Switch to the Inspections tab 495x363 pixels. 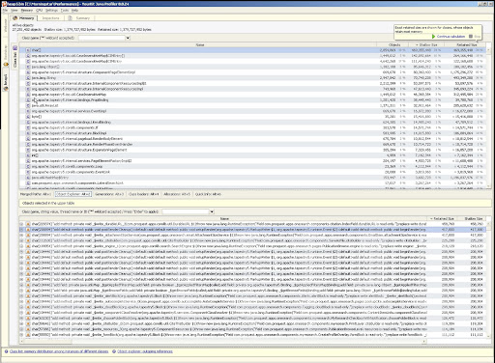pyautogui.click(x=50, y=18)
